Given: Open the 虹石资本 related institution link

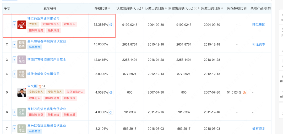Looking at the screenshot, I should coord(259,129).
